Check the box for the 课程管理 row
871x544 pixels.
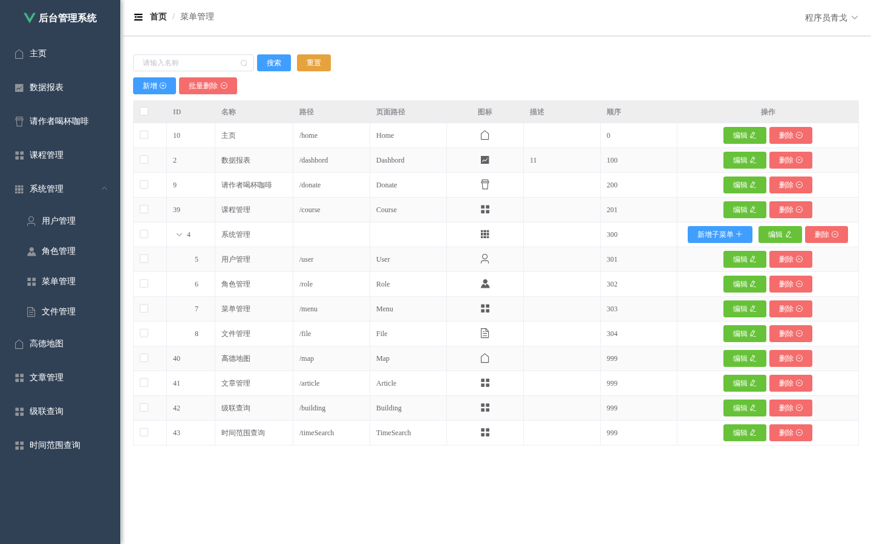tap(144, 209)
